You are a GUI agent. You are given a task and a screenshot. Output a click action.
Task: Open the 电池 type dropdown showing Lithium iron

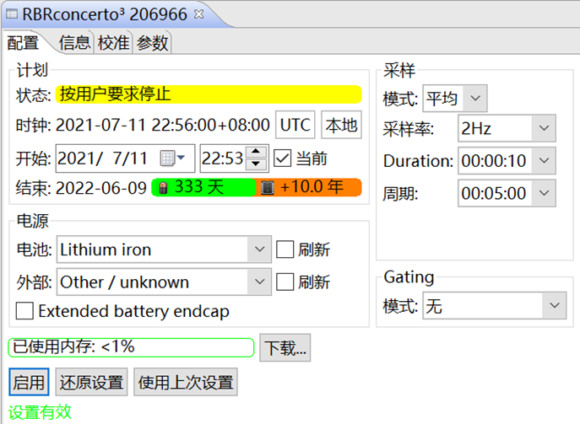tap(164, 250)
